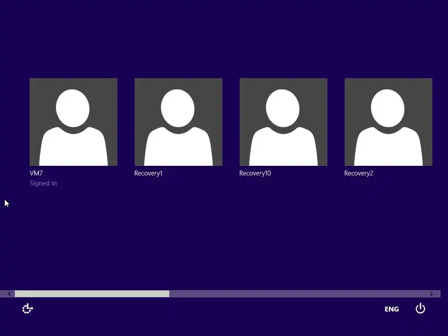Switch input language via ENG button
The height and width of the screenshot is (336, 448).
pyautogui.click(x=392, y=309)
